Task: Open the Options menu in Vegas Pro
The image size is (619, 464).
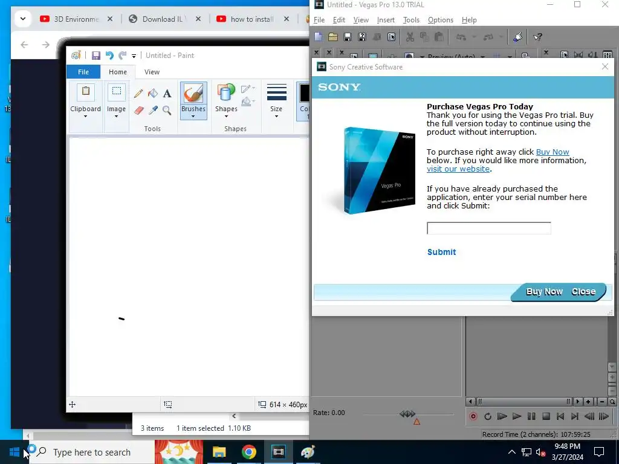Action: pos(441,20)
